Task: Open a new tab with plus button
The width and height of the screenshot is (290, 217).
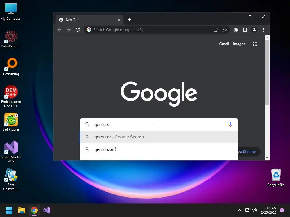Action: (130, 20)
